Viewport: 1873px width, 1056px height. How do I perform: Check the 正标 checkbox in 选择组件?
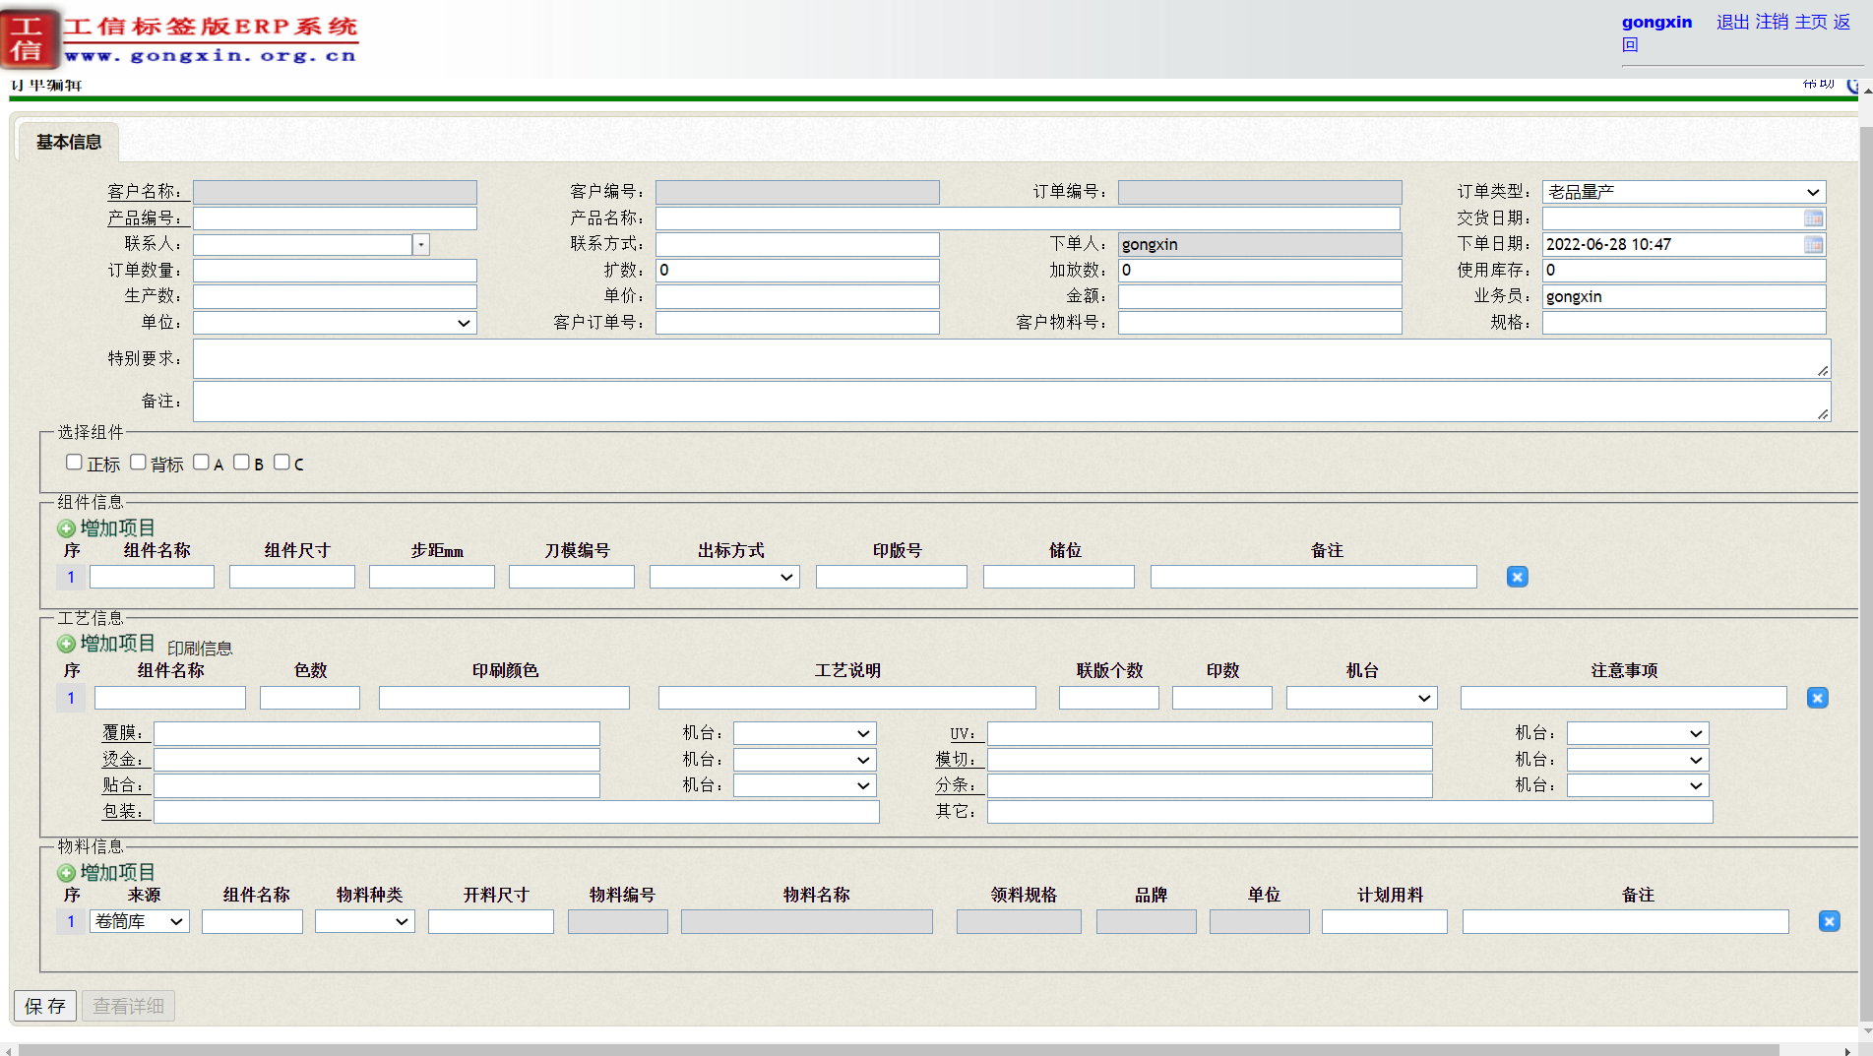click(x=74, y=461)
